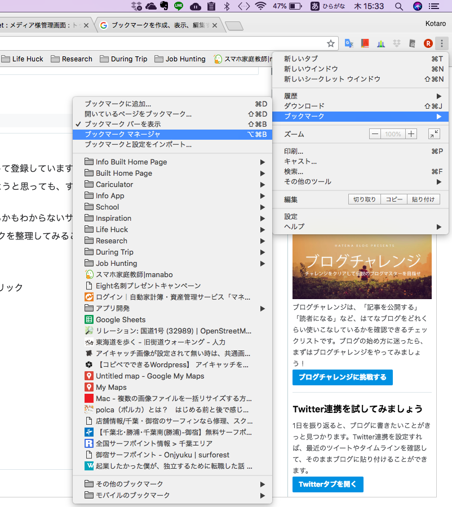Click ひらがな input source in menu bar
The height and width of the screenshot is (507, 452).
pyautogui.click(x=328, y=6)
